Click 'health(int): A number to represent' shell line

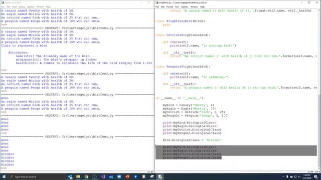click(x=84, y=63)
